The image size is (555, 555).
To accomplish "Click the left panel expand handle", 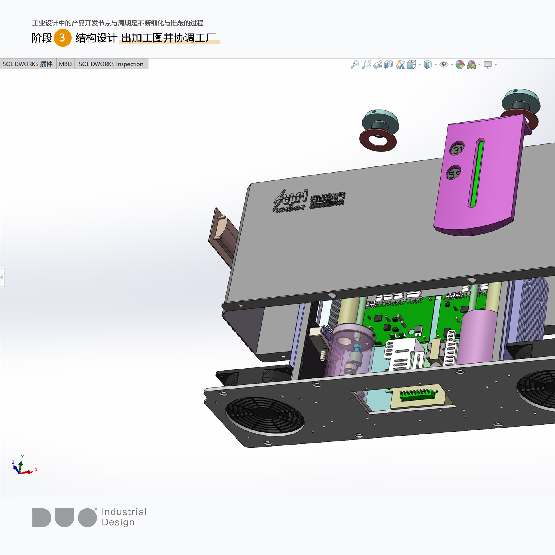I will point(2,277).
